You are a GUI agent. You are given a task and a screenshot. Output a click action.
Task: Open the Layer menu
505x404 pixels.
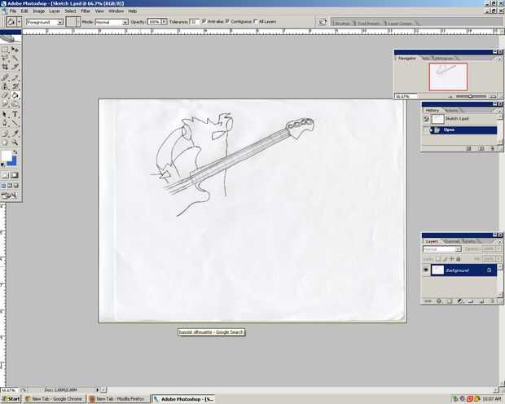click(55, 11)
